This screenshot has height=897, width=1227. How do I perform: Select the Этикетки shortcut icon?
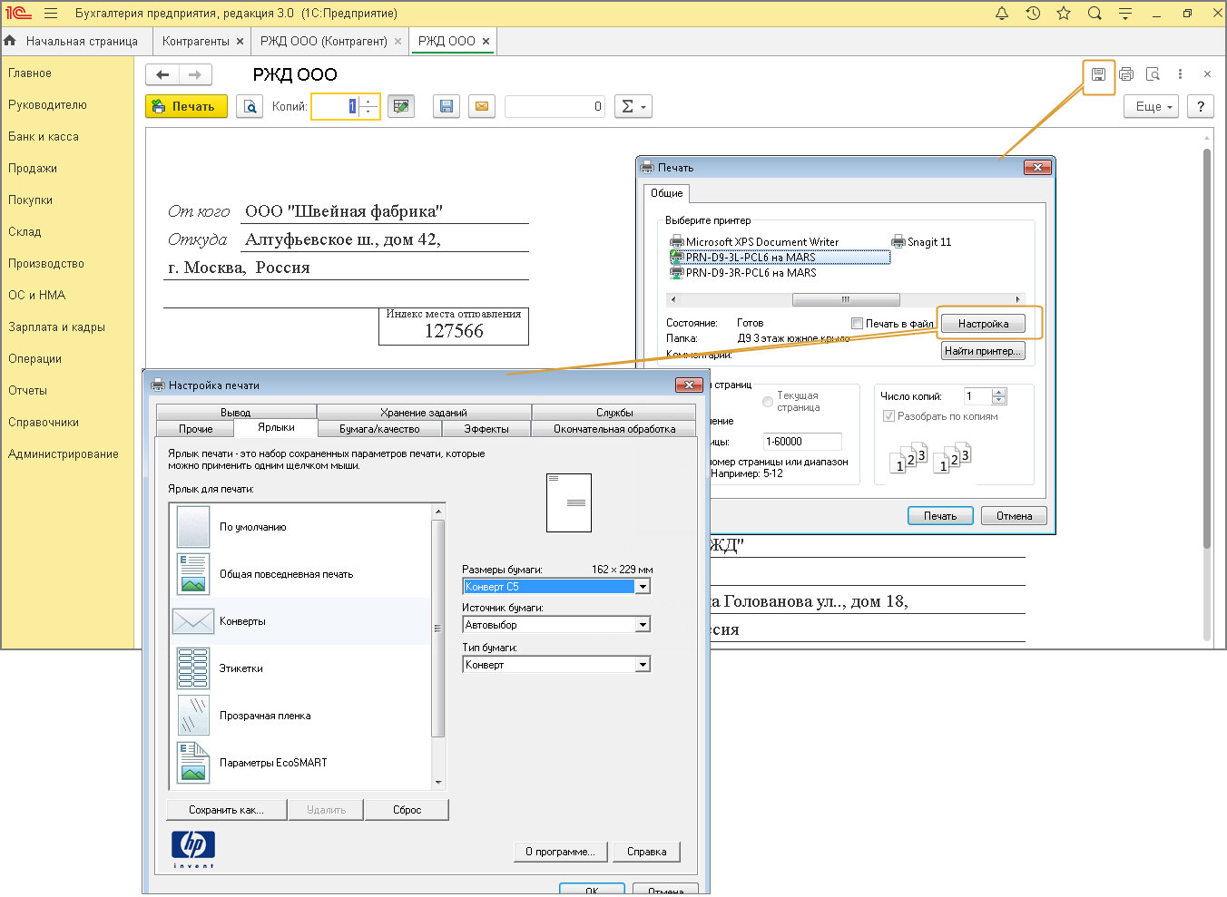[x=193, y=668]
